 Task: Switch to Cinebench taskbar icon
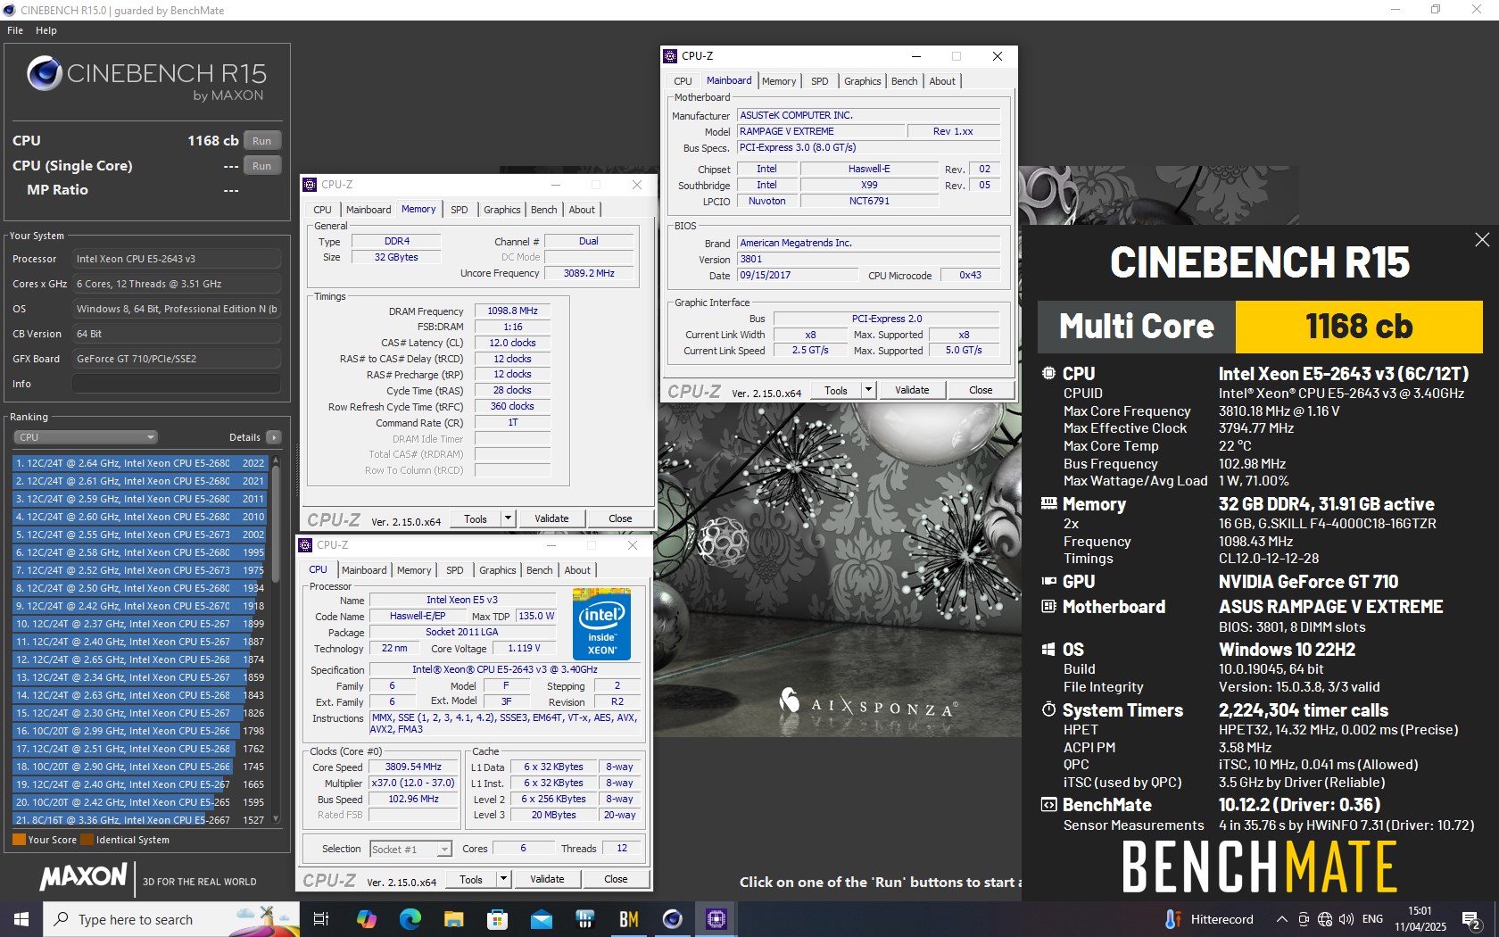[x=673, y=919]
